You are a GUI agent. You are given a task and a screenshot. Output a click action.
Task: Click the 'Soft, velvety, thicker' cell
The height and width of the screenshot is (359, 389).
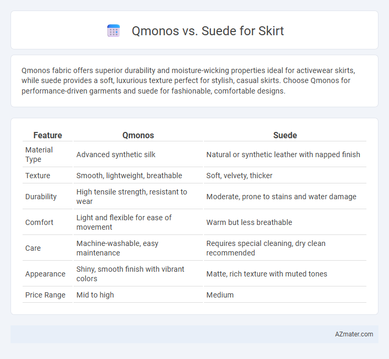coord(239,176)
